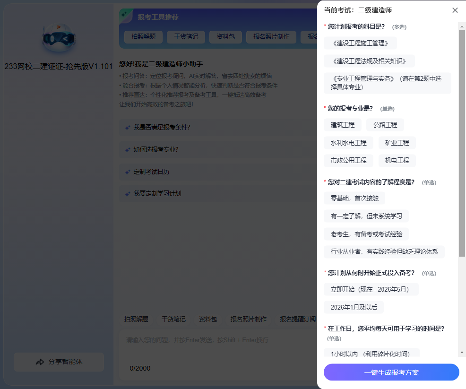
Task: Select 零基础，首次接触 knowledge level
Action: point(354,198)
